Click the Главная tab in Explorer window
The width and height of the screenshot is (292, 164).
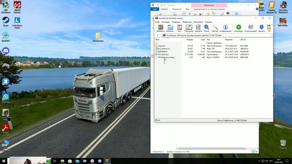(164, 9)
